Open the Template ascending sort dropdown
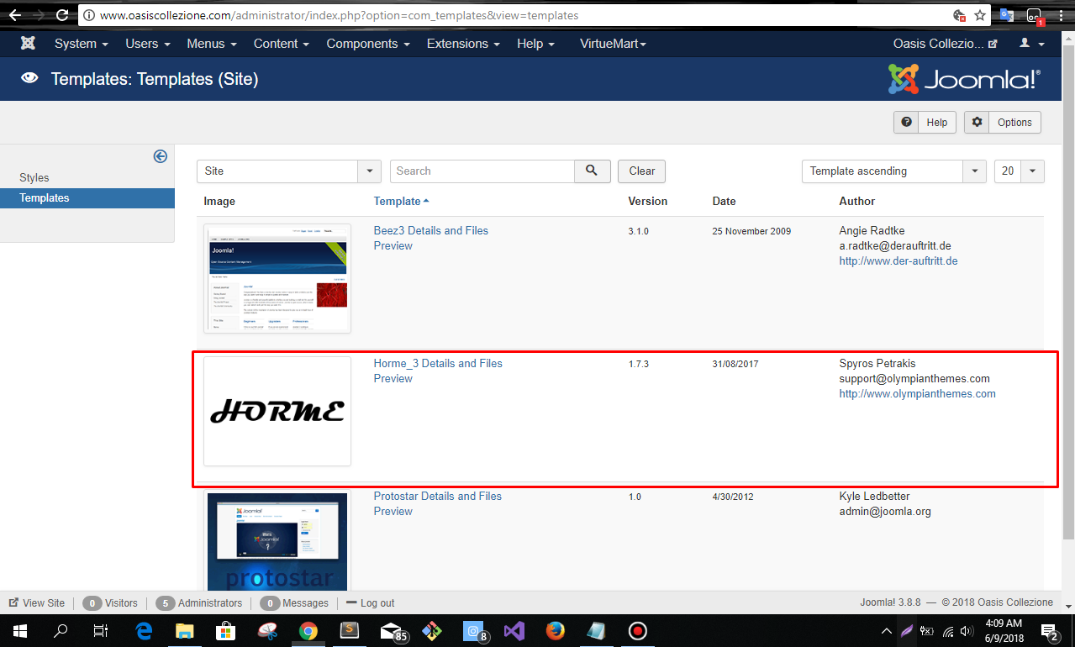 pos(894,171)
